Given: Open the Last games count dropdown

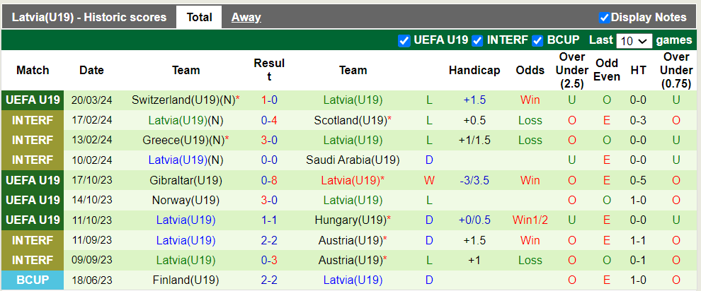Looking at the screenshot, I should tap(633, 41).
